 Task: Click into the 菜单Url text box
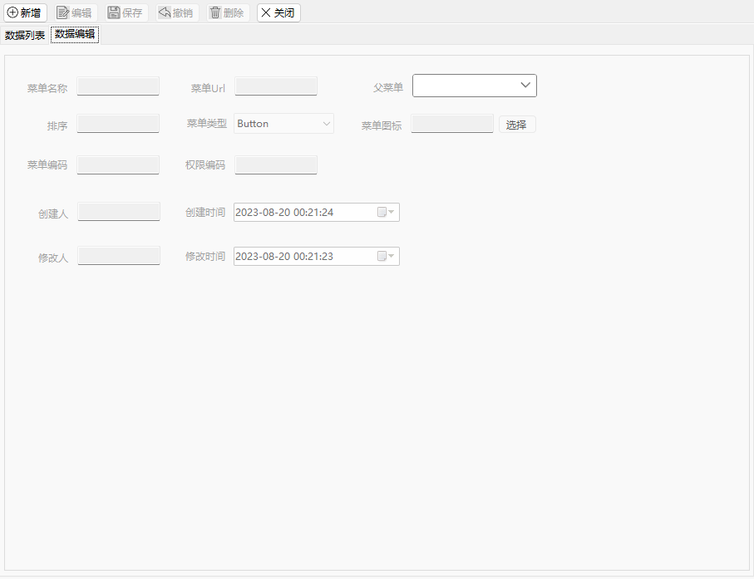275,86
